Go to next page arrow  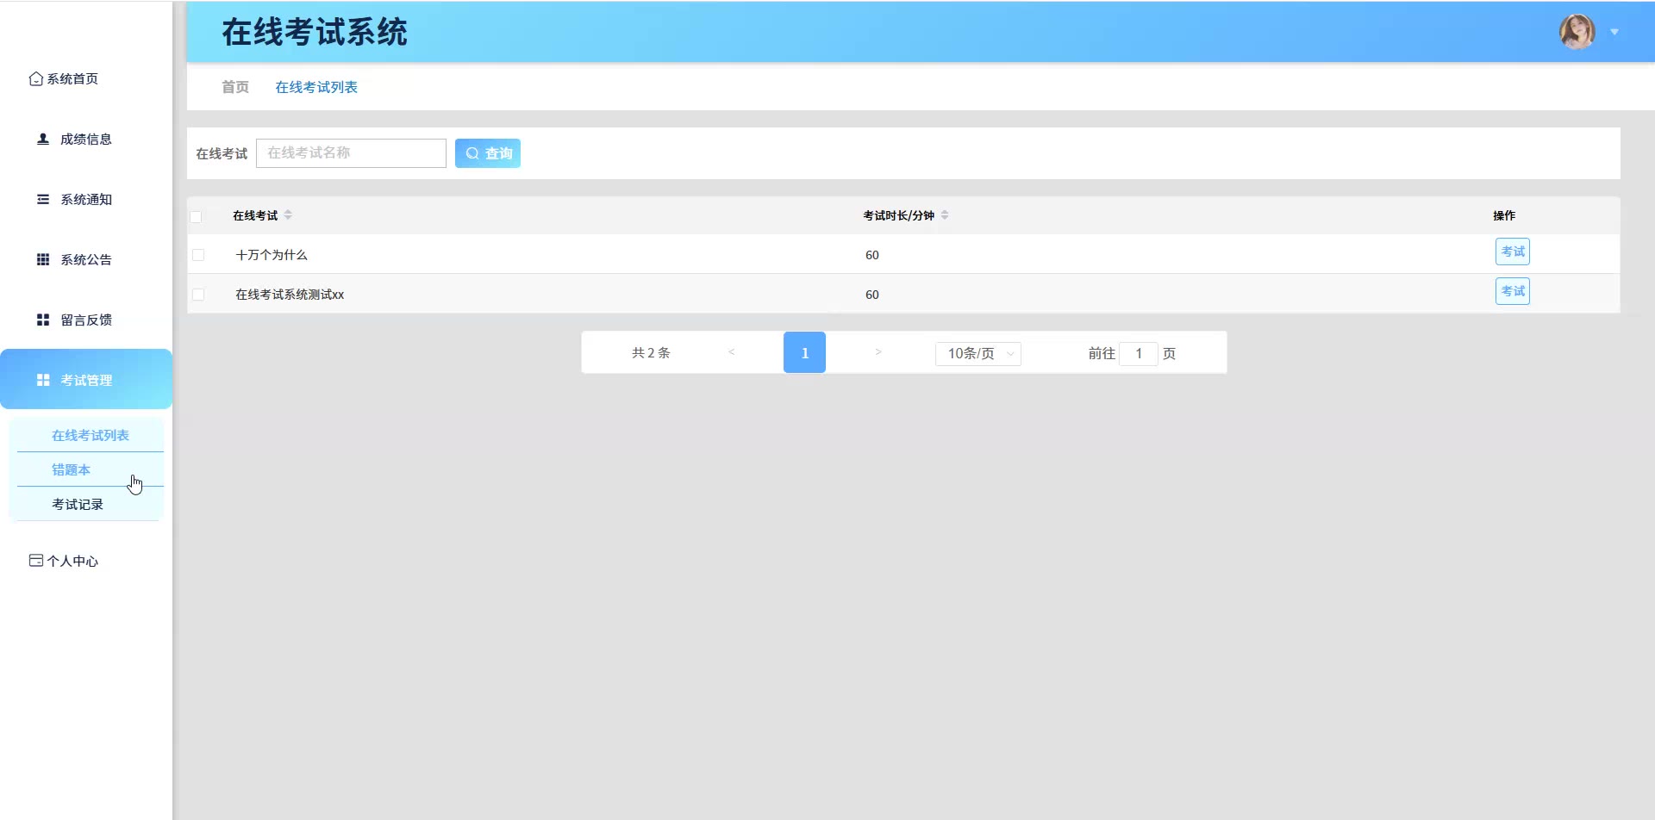pos(877,352)
